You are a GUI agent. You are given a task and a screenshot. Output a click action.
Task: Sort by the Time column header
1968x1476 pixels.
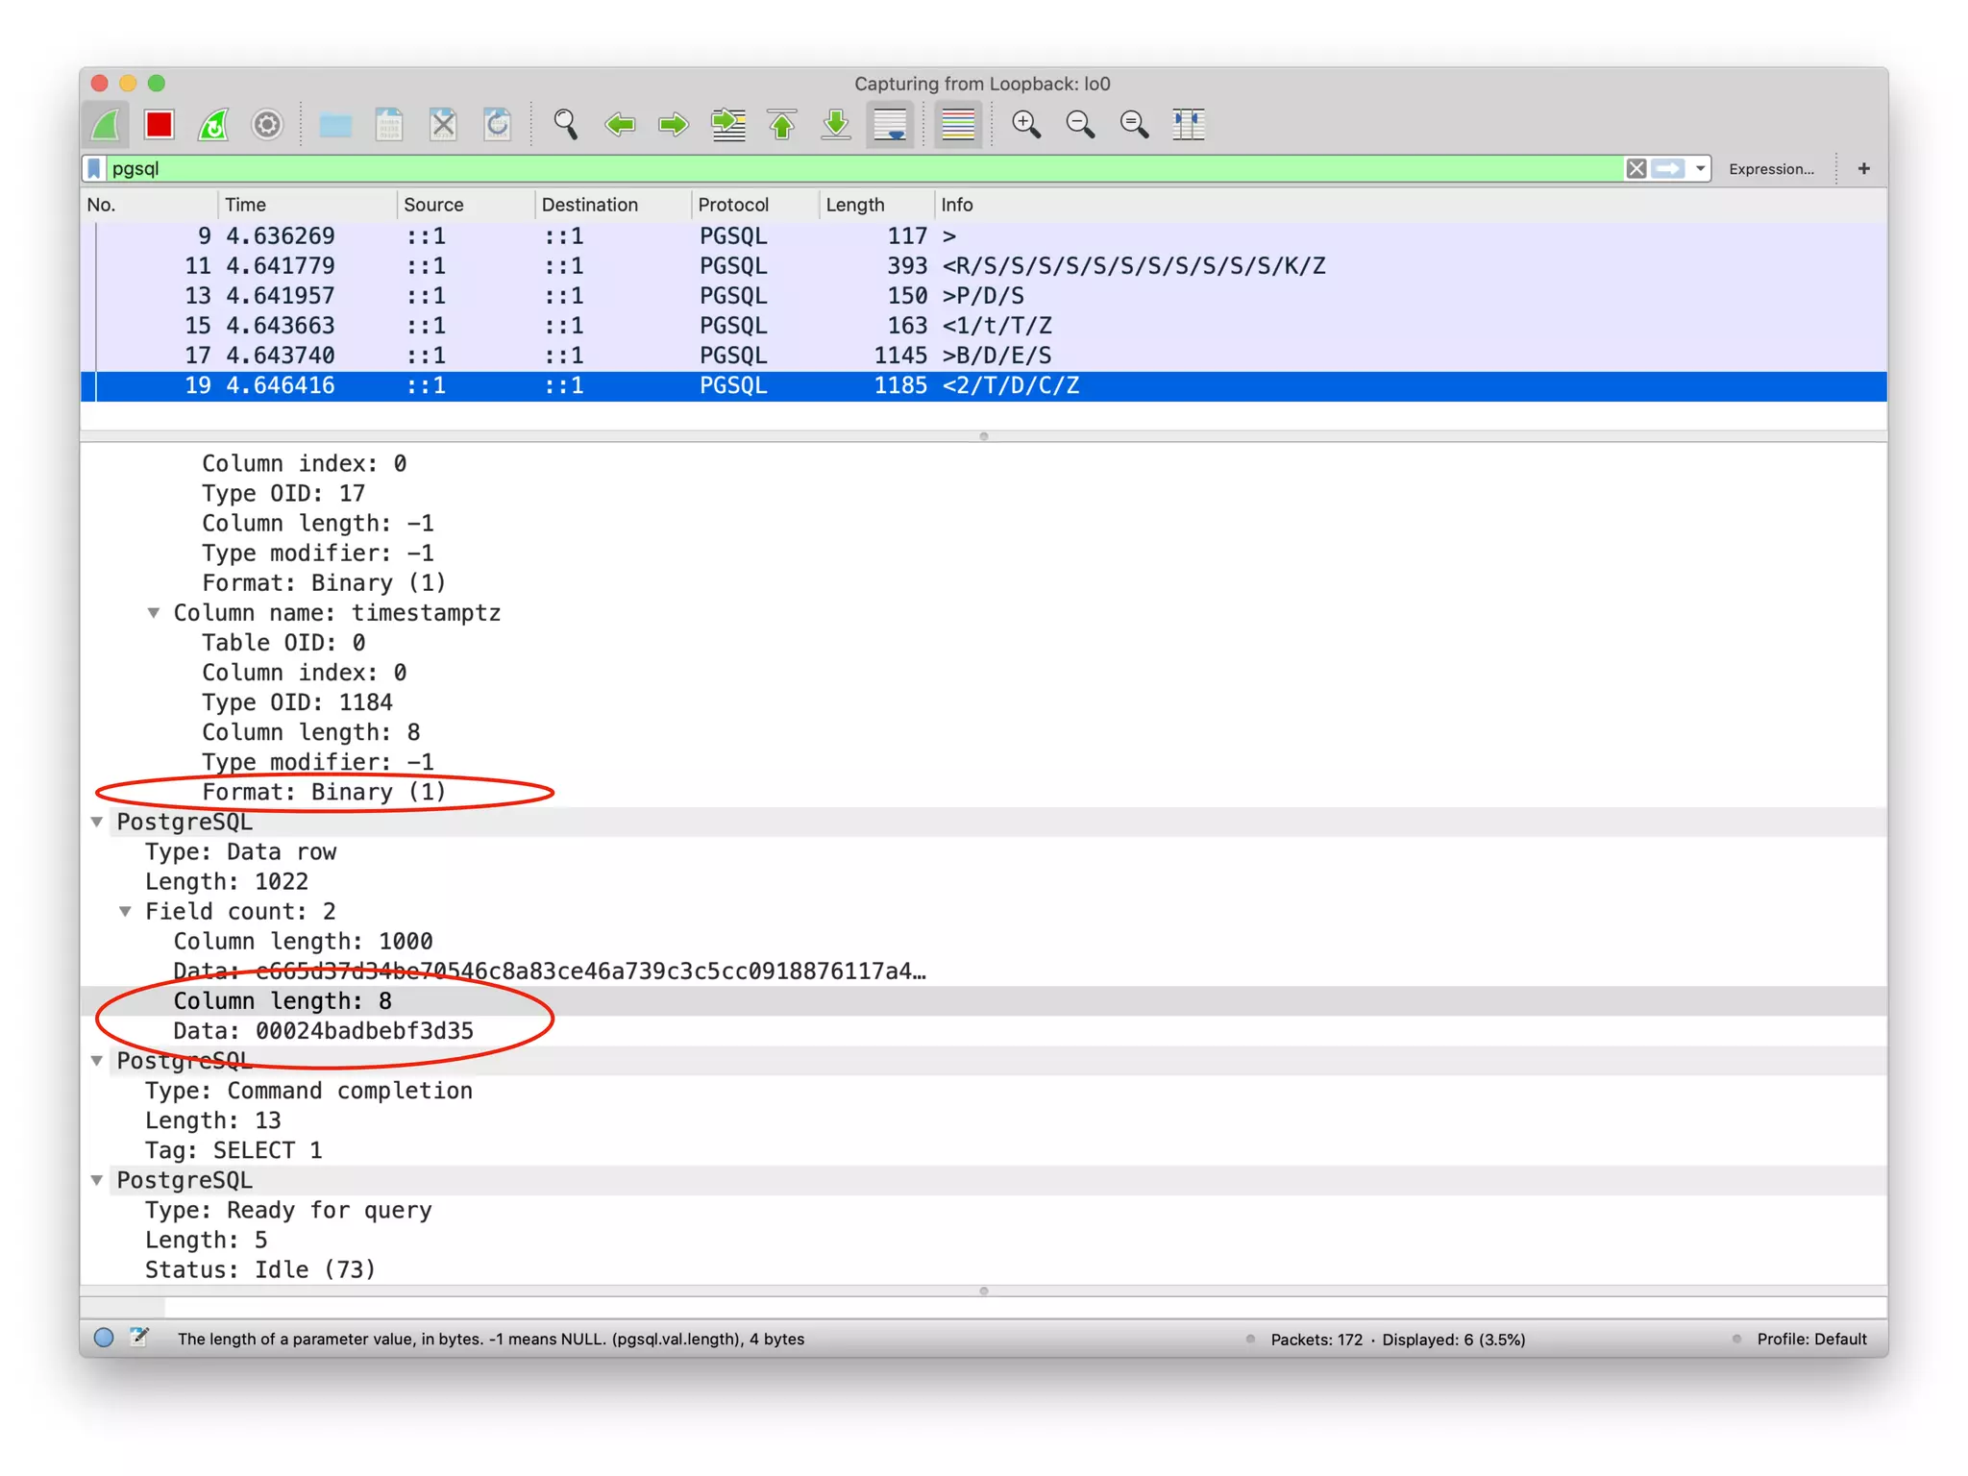coord(307,205)
